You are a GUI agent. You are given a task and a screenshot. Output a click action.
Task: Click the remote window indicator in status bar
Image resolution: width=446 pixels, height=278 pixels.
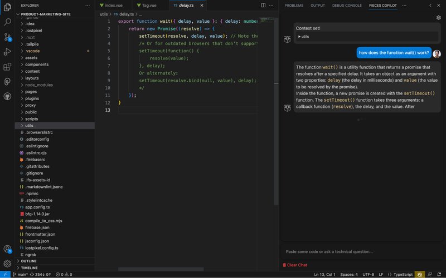[5, 274]
